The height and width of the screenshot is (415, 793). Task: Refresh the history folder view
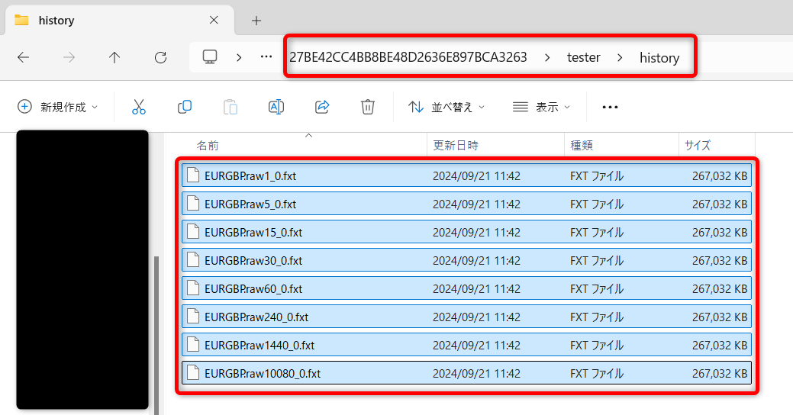(160, 58)
